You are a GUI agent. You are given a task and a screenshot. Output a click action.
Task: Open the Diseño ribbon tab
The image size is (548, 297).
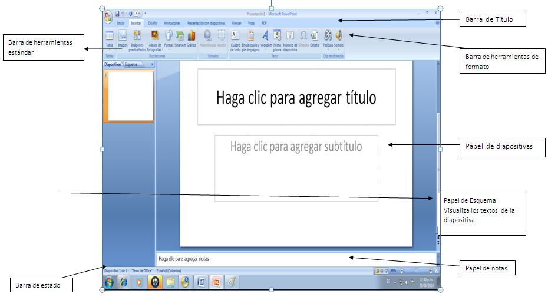(153, 23)
